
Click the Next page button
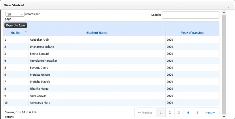tap(211, 112)
